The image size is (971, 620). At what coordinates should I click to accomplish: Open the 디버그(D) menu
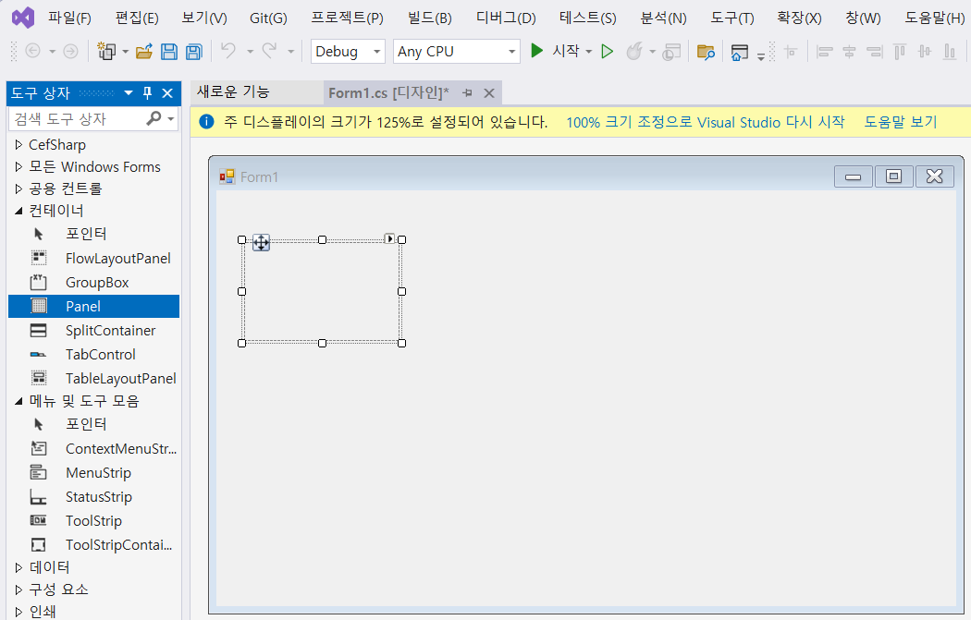(x=506, y=18)
